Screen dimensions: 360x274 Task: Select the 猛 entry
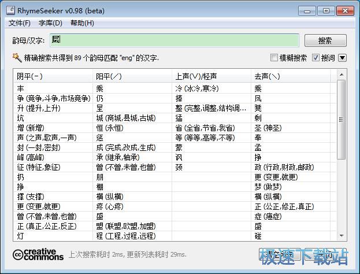coord(179,118)
